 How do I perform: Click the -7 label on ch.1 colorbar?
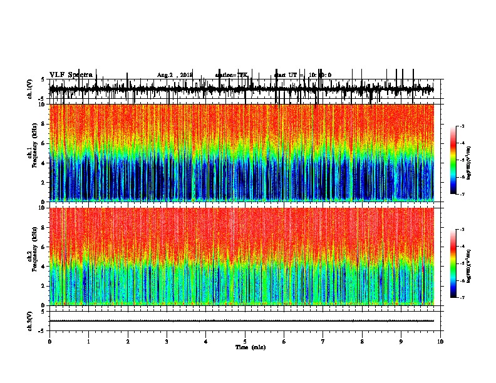(462, 194)
